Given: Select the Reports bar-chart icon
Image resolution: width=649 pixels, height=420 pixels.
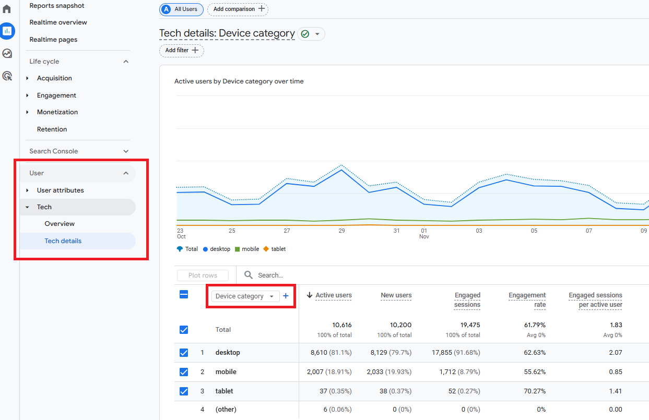Looking at the screenshot, I should [x=7, y=31].
